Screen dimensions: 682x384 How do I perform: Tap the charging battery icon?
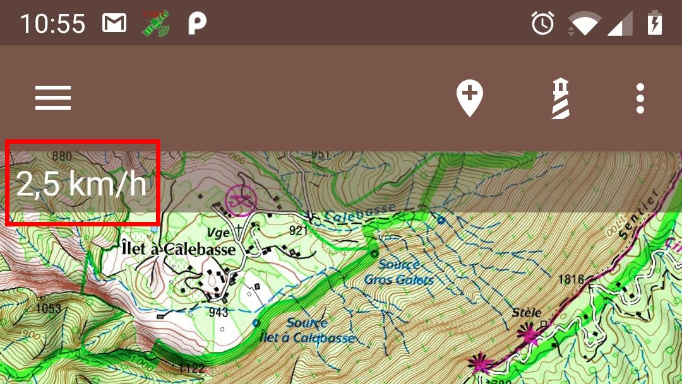click(x=655, y=23)
